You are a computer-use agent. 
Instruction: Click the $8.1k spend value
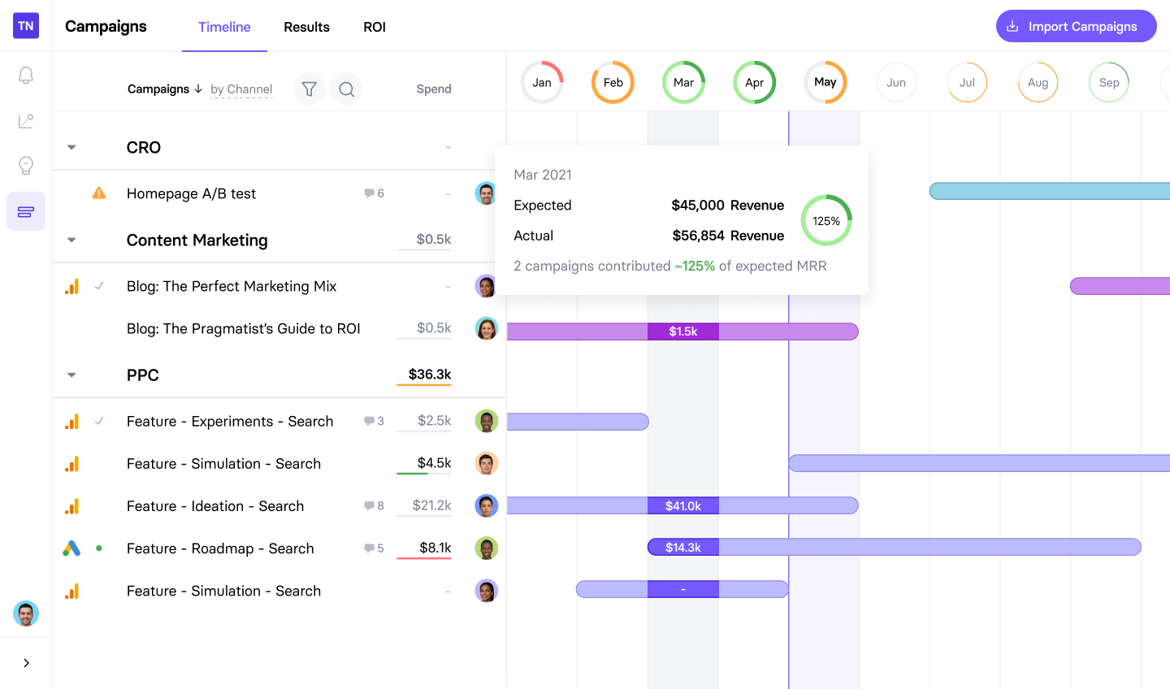[x=435, y=548]
